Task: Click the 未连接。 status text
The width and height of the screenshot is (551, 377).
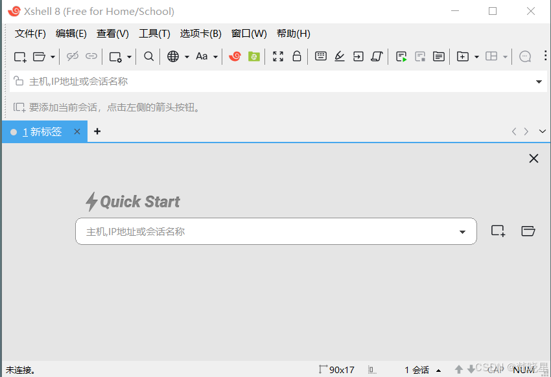Action: point(20,370)
